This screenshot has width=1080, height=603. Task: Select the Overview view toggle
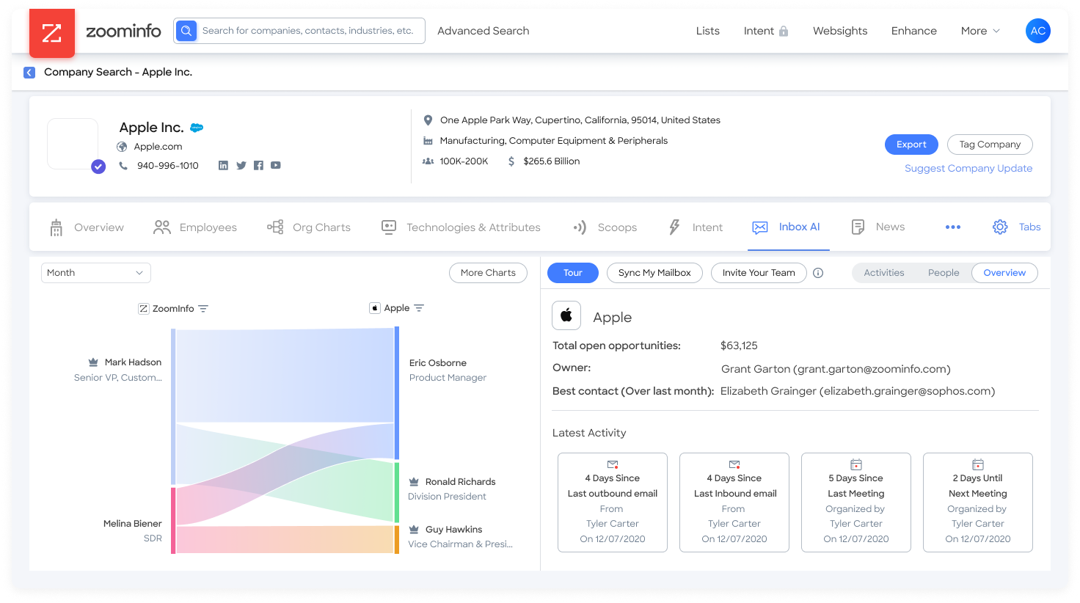pos(1004,273)
